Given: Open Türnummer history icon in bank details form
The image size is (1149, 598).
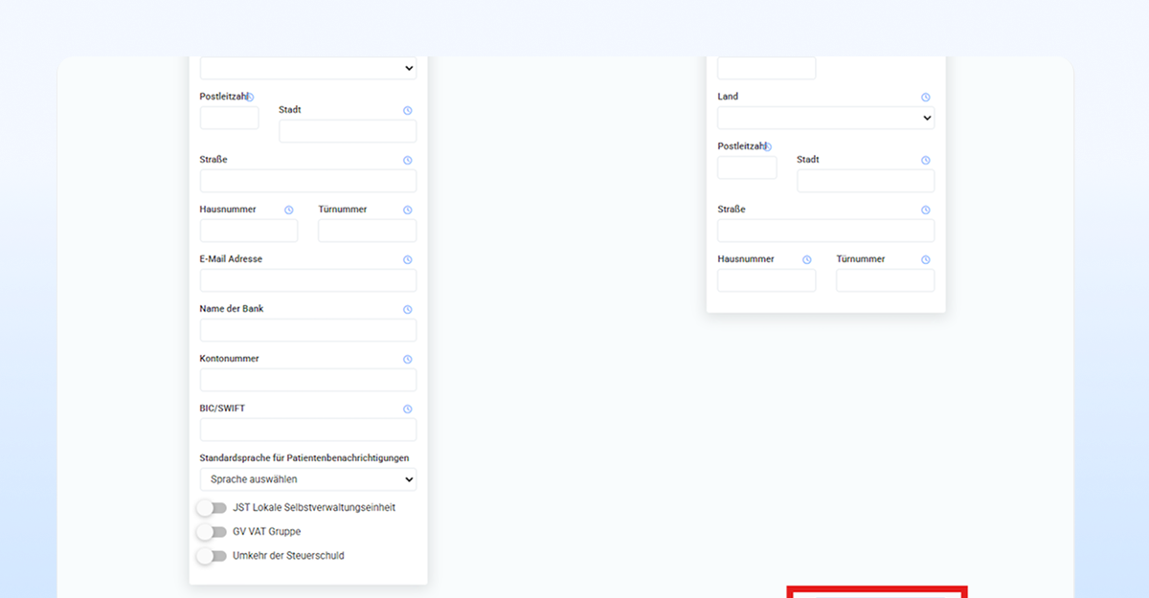Looking at the screenshot, I should coord(407,210).
